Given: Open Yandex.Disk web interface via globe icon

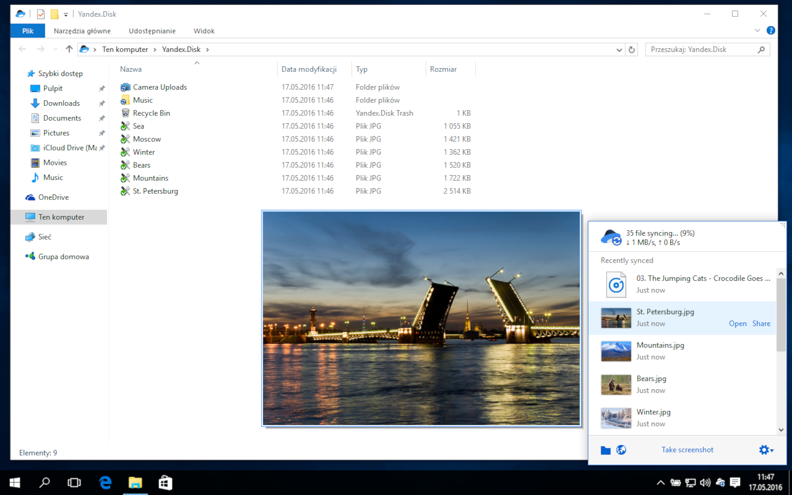Looking at the screenshot, I should click(621, 450).
